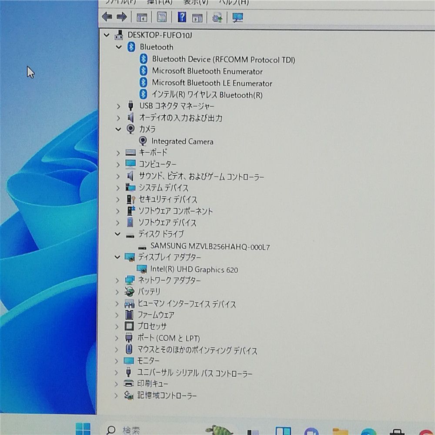The width and height of the screenshot is (435, 435).
Task: Click the SAMSUNG disk drive icon
Action: point(142,247)
